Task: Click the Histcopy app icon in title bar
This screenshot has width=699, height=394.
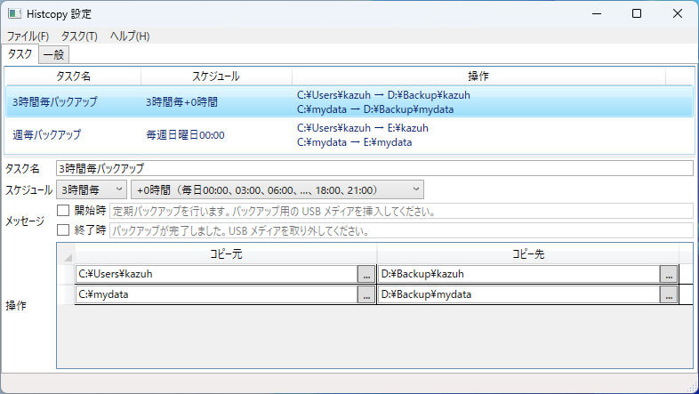Action: point(14,14)
